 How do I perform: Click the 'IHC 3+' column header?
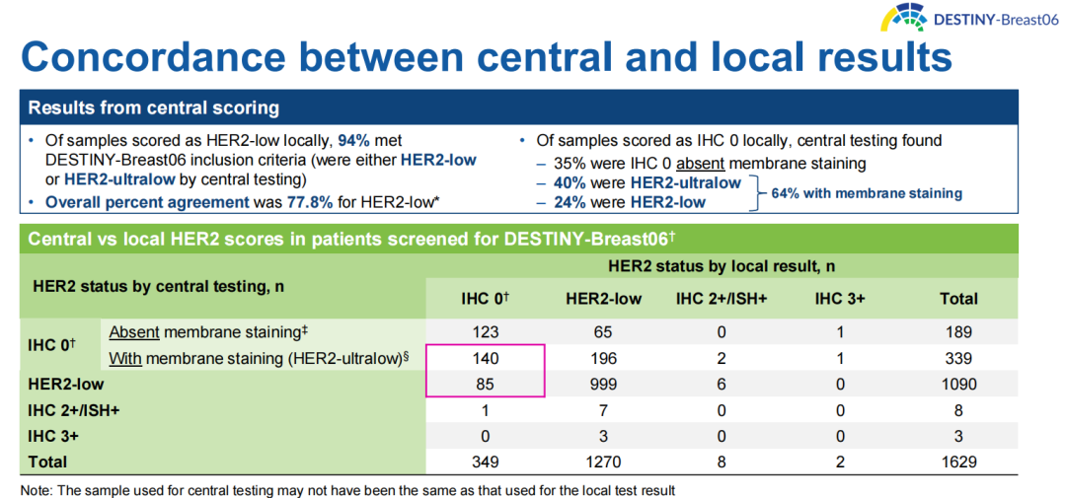[x=840, y=298]
